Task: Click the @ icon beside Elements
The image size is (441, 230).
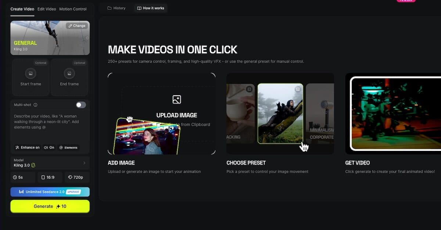Action: 61,148
